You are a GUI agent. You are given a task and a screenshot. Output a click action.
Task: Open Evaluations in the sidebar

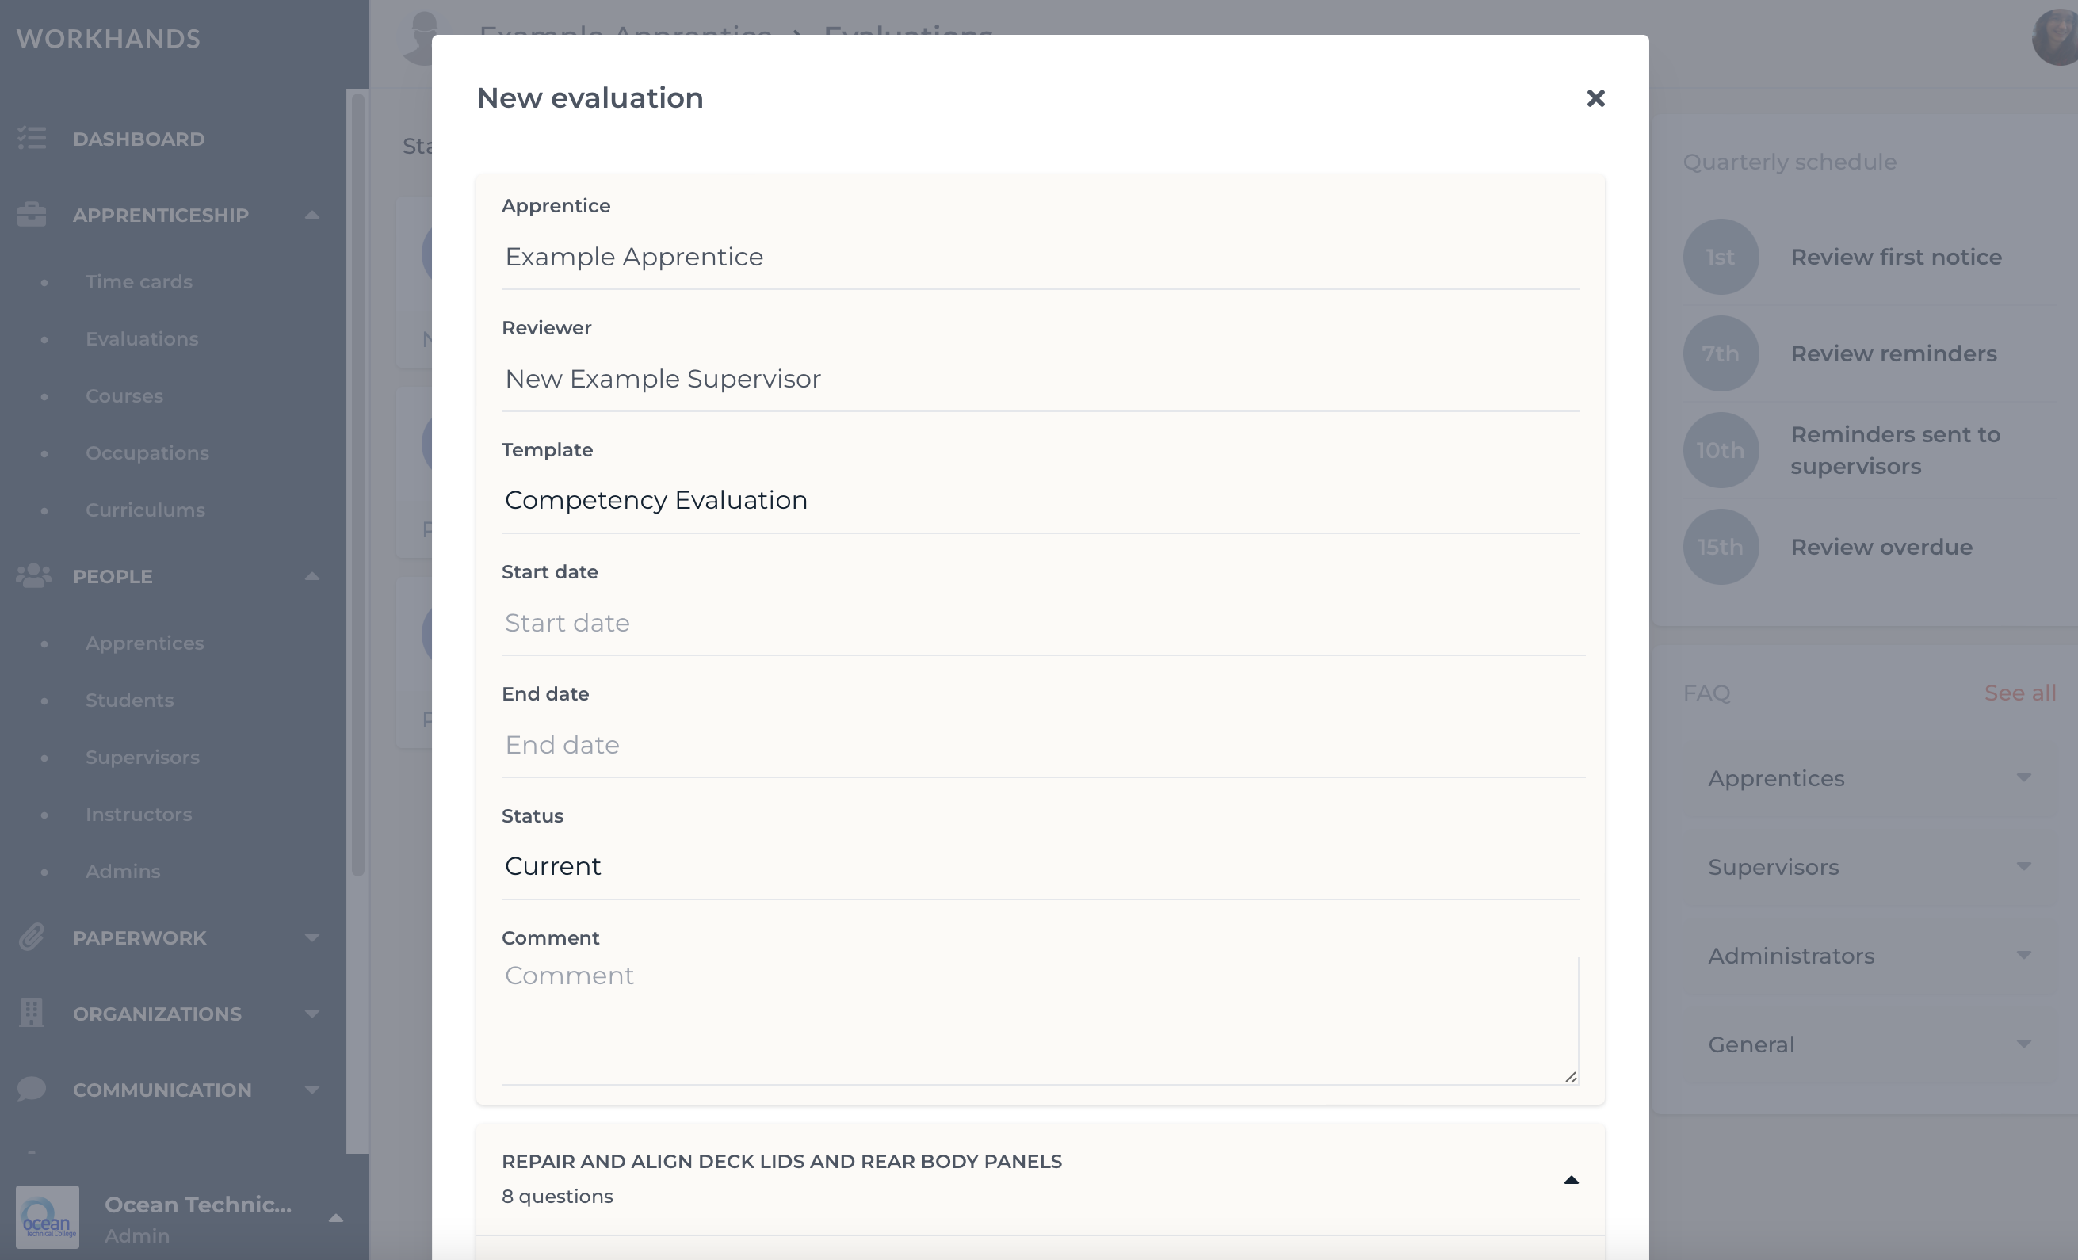pyautogui.click(x=142, y=338)
